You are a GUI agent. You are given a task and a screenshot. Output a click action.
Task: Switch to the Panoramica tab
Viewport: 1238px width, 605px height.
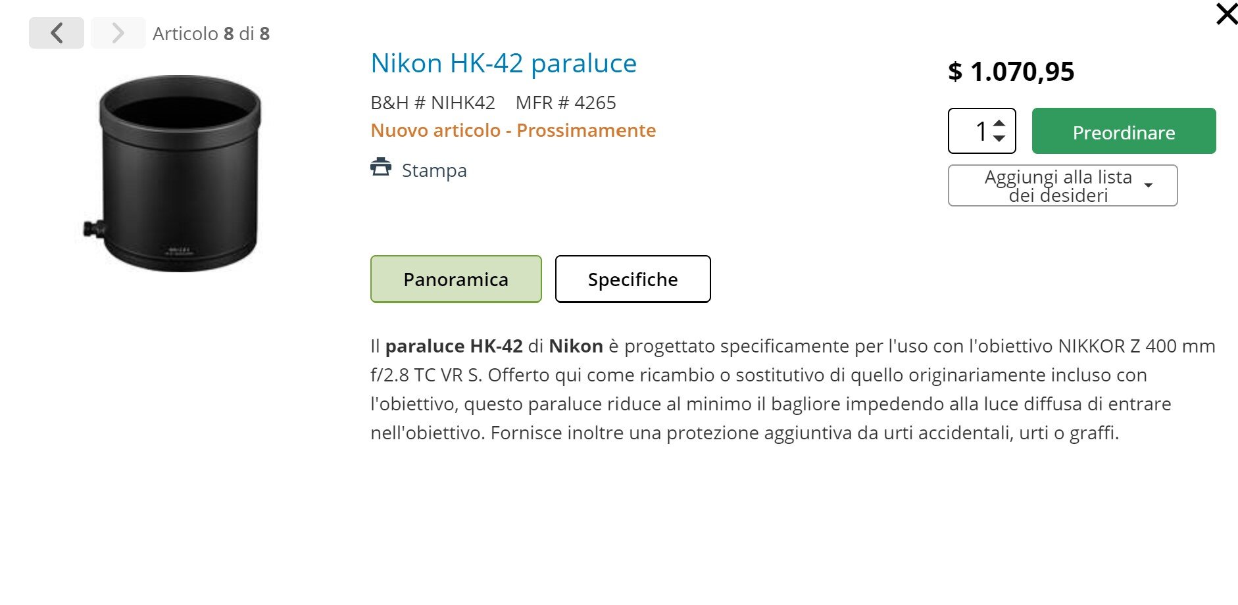(x=456, y=279)
